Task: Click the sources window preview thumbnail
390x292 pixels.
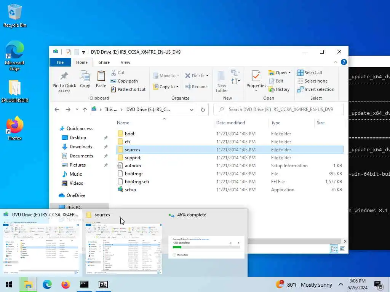Action: click(x=124, y=249)
